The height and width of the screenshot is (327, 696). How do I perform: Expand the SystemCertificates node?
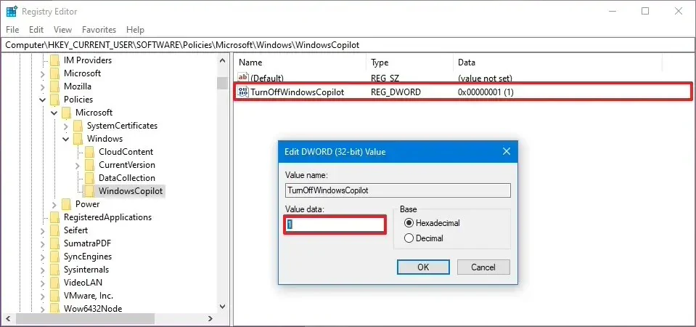coord(66,126)
